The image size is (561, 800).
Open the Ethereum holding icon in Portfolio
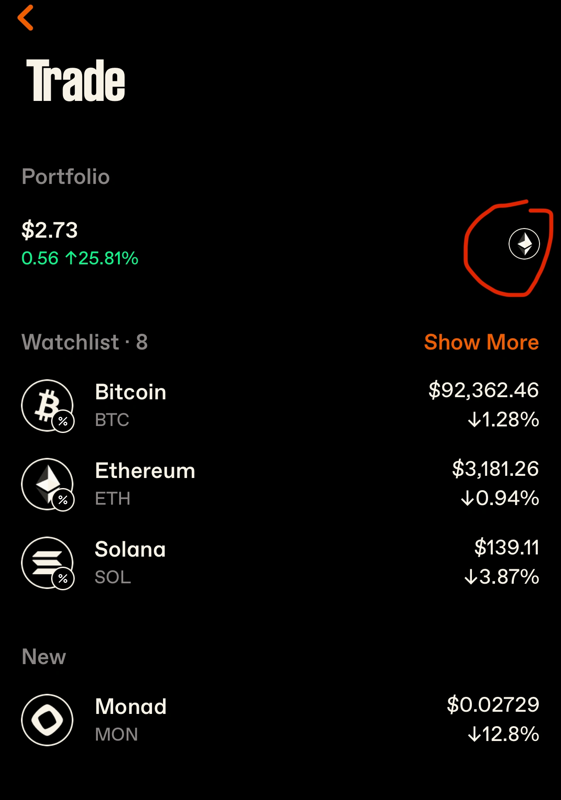point(524,244)
